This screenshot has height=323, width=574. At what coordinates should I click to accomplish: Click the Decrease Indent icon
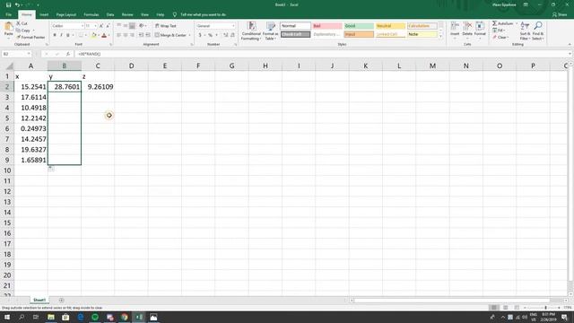coord(142,35)
